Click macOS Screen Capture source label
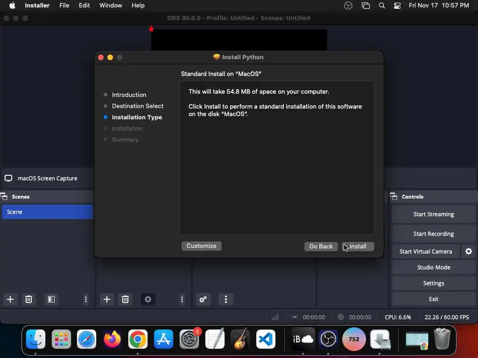Screen dimensions: 478x358 click(48, 179)
